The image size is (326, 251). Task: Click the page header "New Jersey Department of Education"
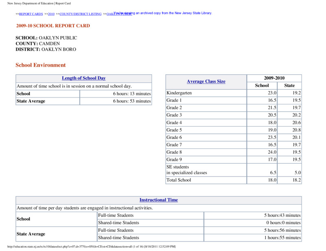point(30,4)
